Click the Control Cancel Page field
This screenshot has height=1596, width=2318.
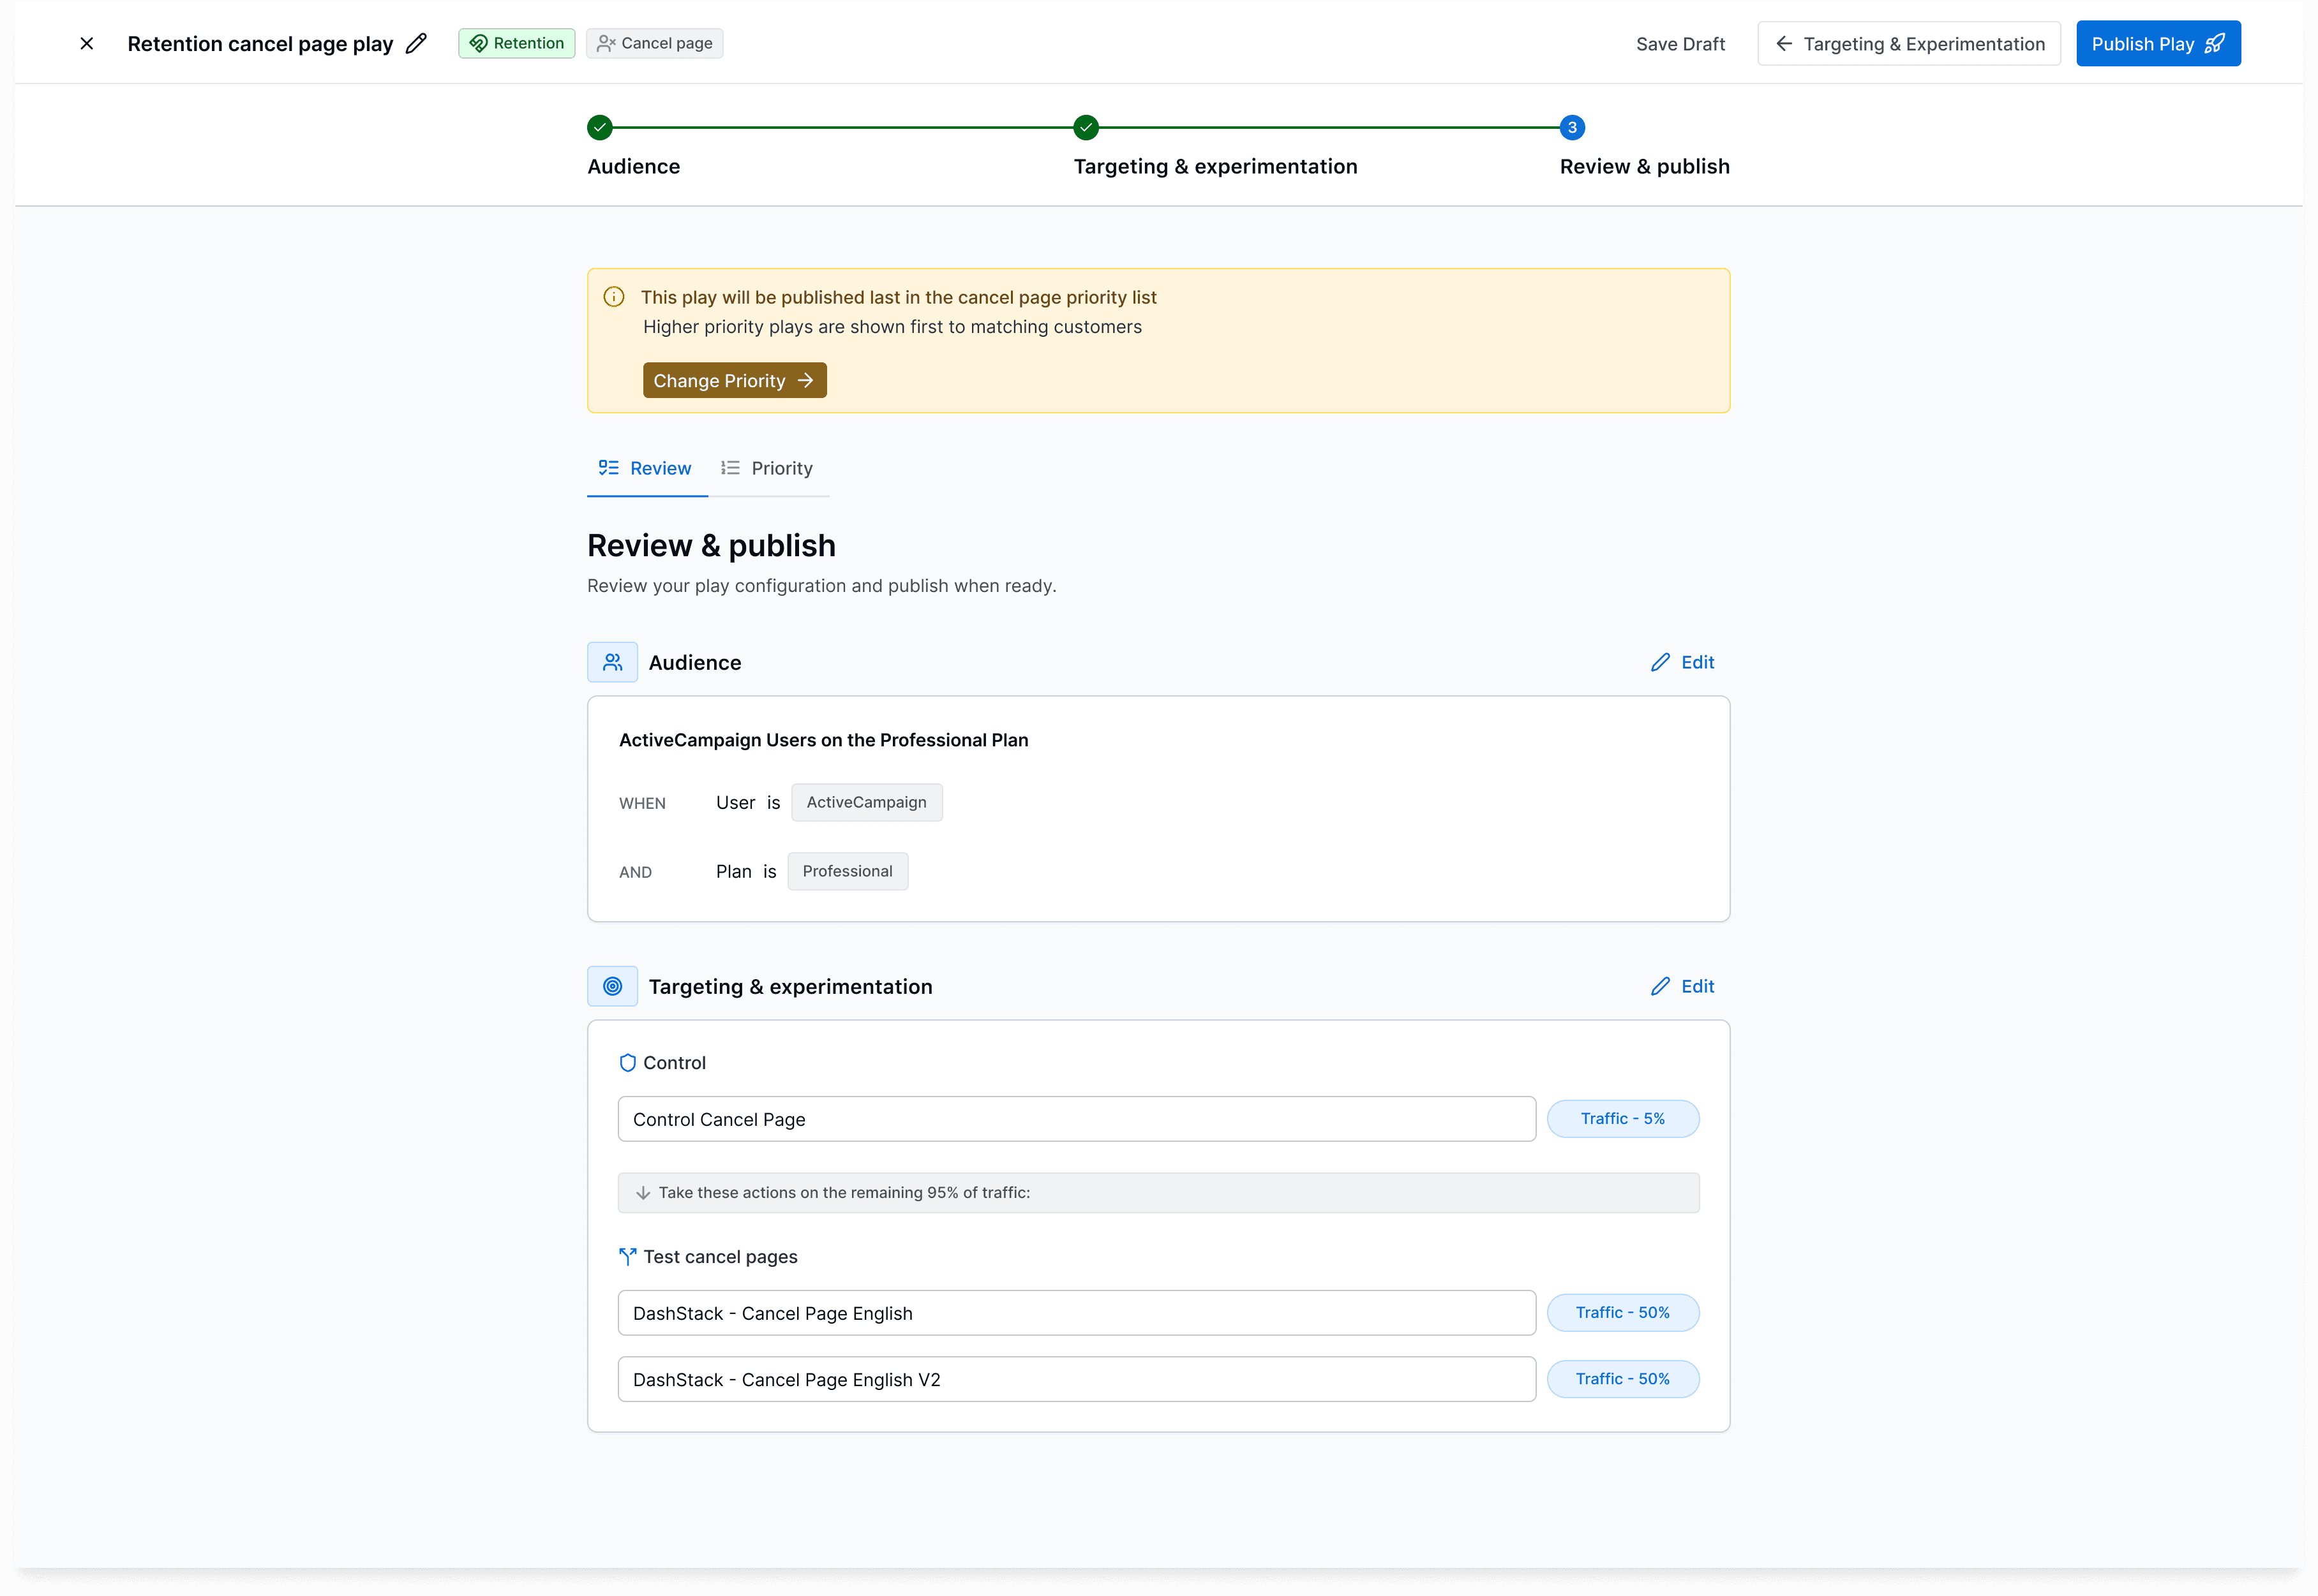coord(1075,1119)
